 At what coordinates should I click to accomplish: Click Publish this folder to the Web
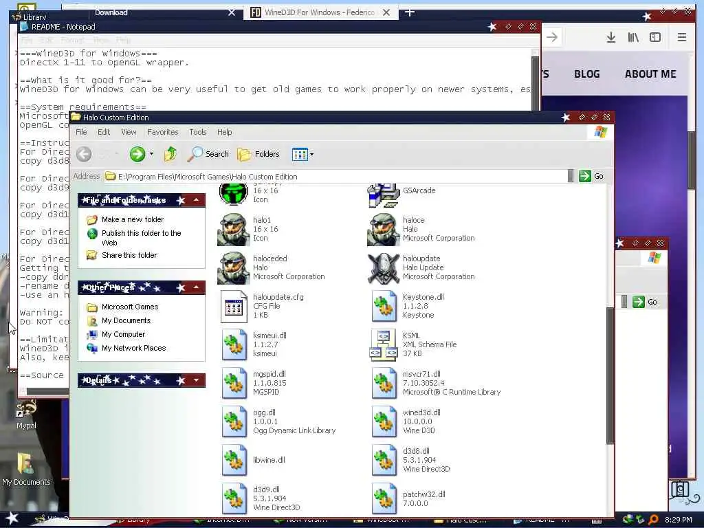coord(141,238)
